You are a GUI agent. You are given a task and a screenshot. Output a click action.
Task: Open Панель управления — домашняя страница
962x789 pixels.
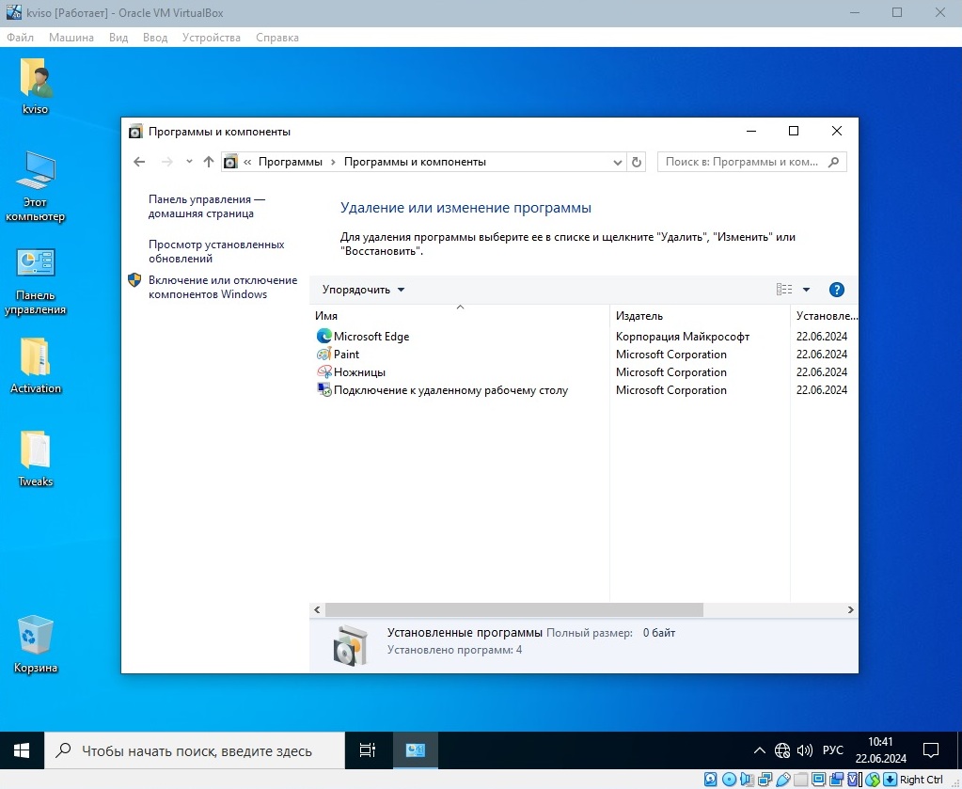tap(207, 206)
